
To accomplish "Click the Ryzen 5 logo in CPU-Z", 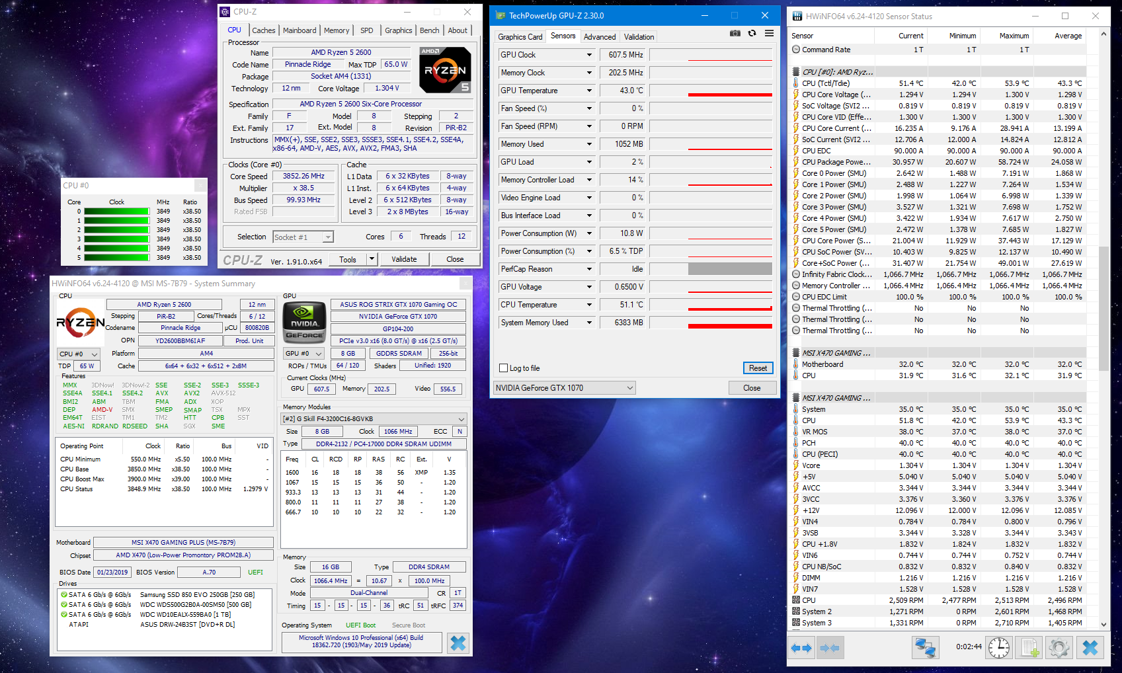I will pos(444,69).
